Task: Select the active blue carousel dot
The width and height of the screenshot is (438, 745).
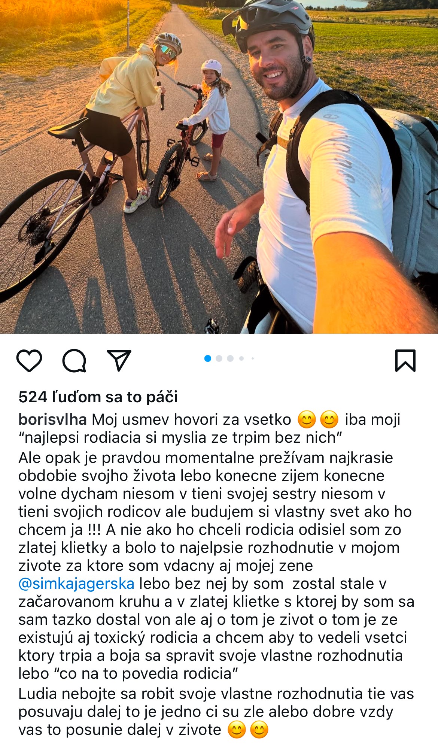Action: 208,358
